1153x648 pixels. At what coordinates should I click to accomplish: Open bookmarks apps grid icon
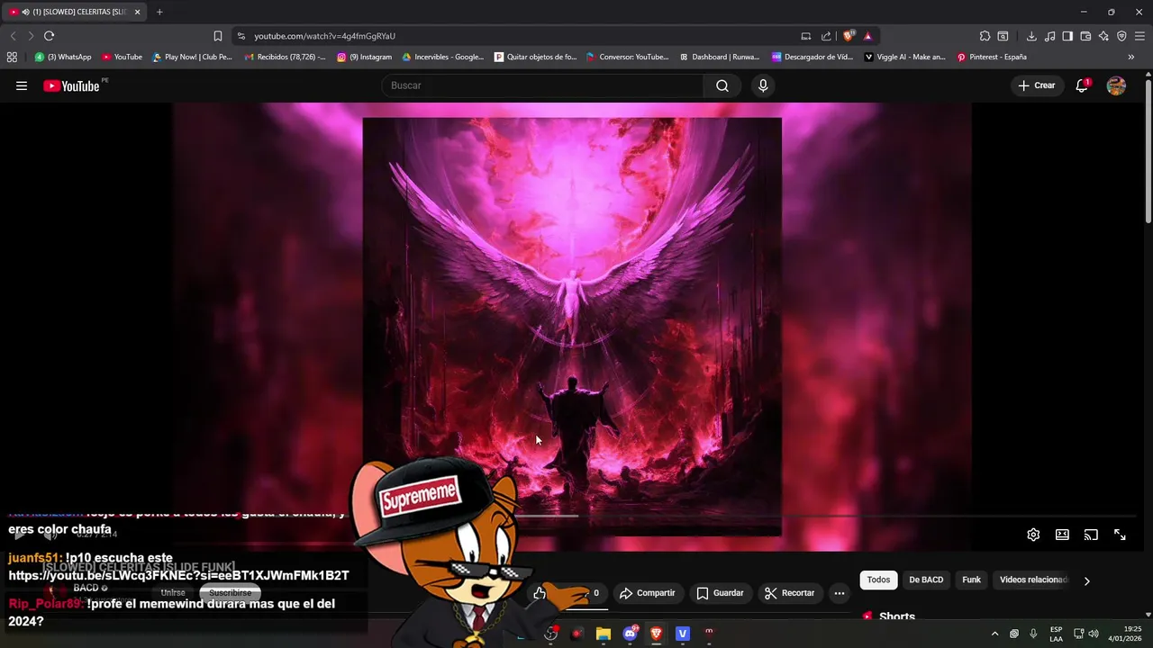(x=12, y=57)
